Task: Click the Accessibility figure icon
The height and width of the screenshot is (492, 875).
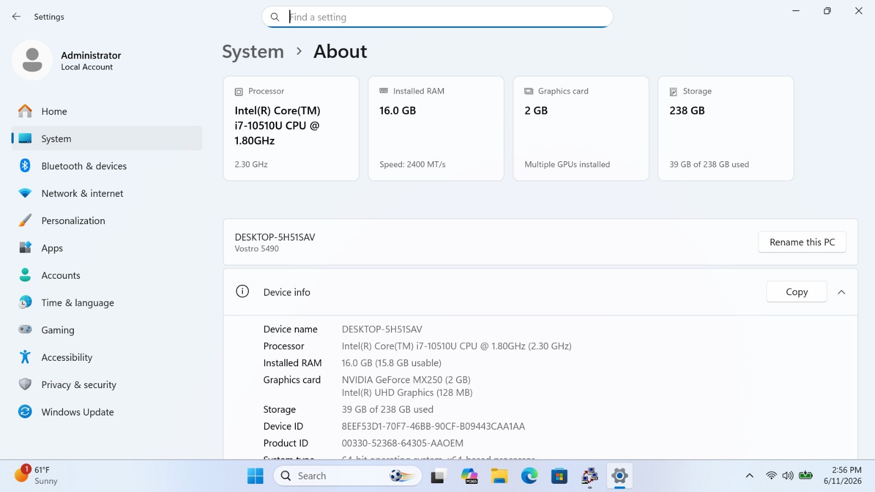Action: [25, 357]
